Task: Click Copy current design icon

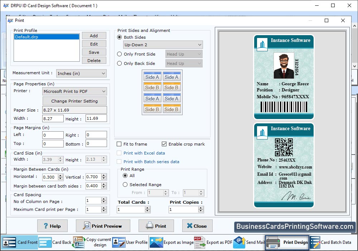Action: pyautogui.click(x=79, y=242)
